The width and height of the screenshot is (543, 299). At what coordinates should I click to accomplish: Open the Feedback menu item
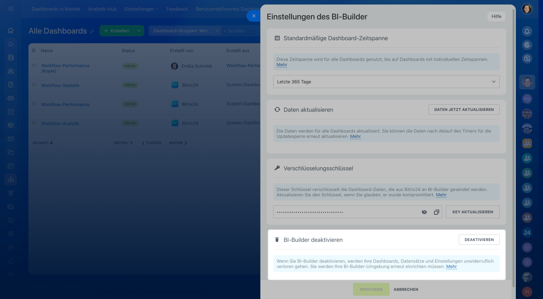tap(177, 9)
